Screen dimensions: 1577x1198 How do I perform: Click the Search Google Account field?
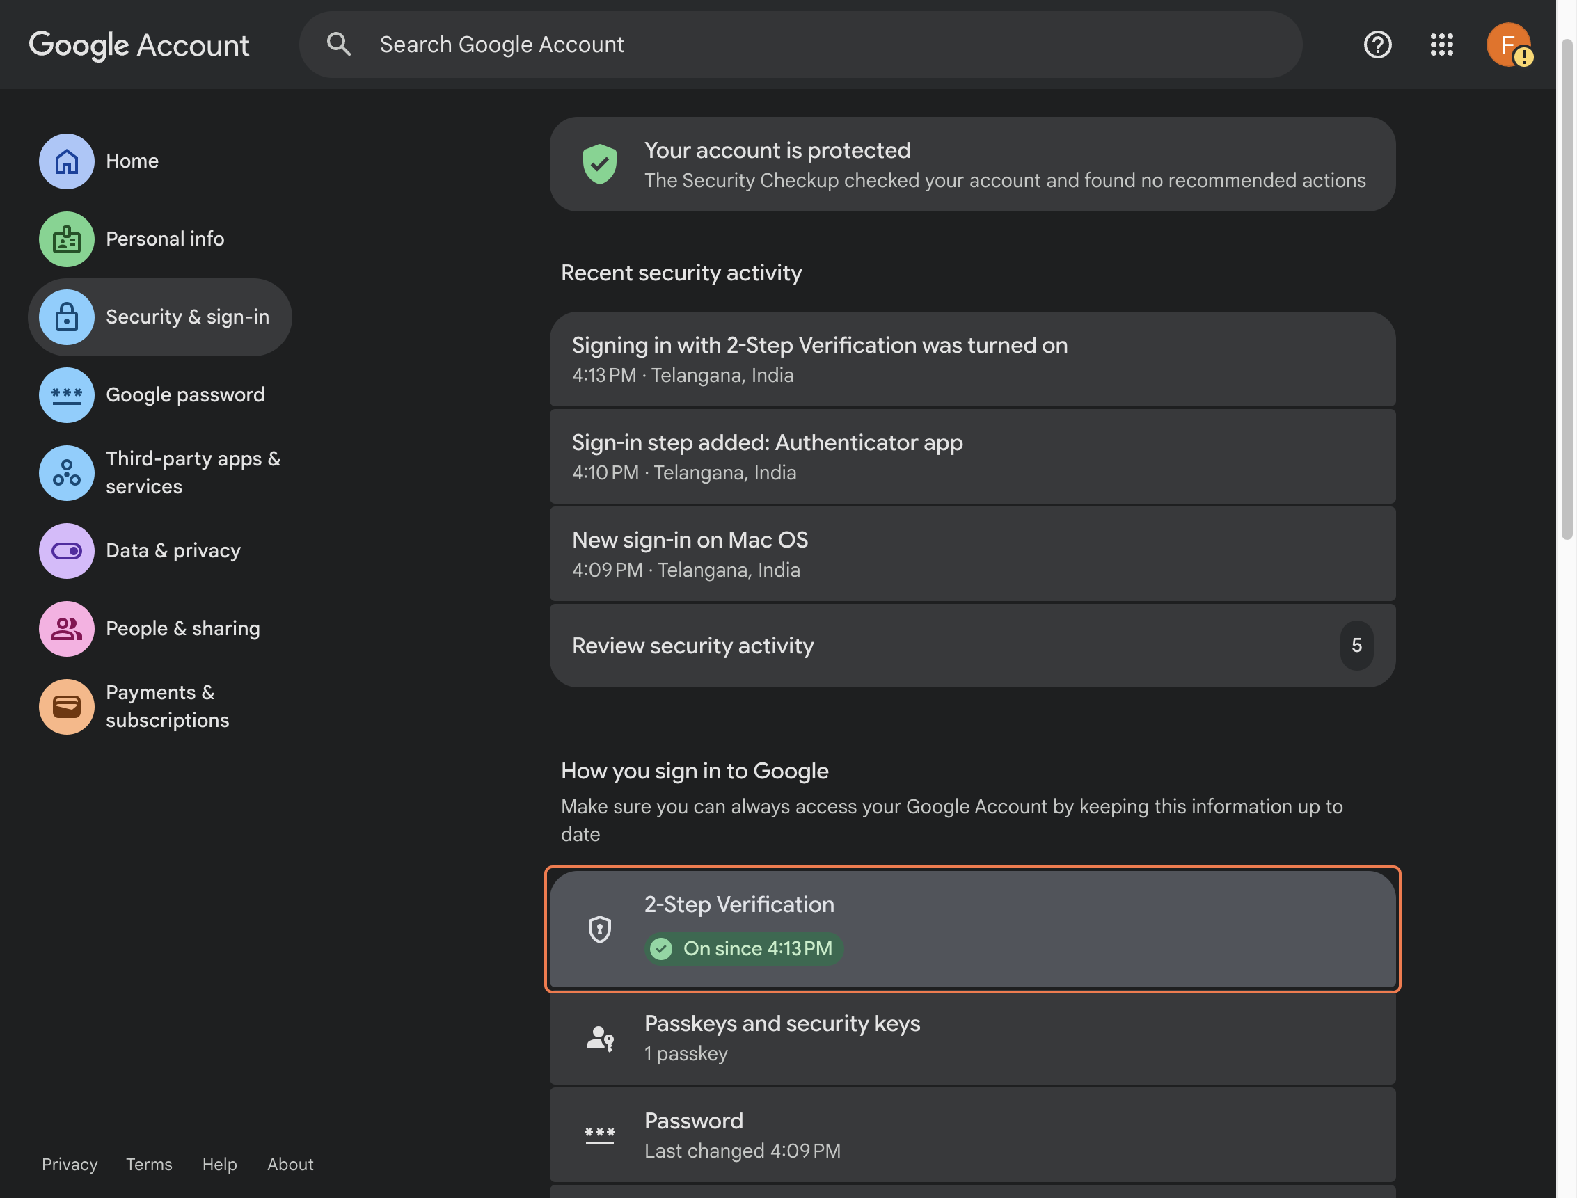[x=799, y=45]
